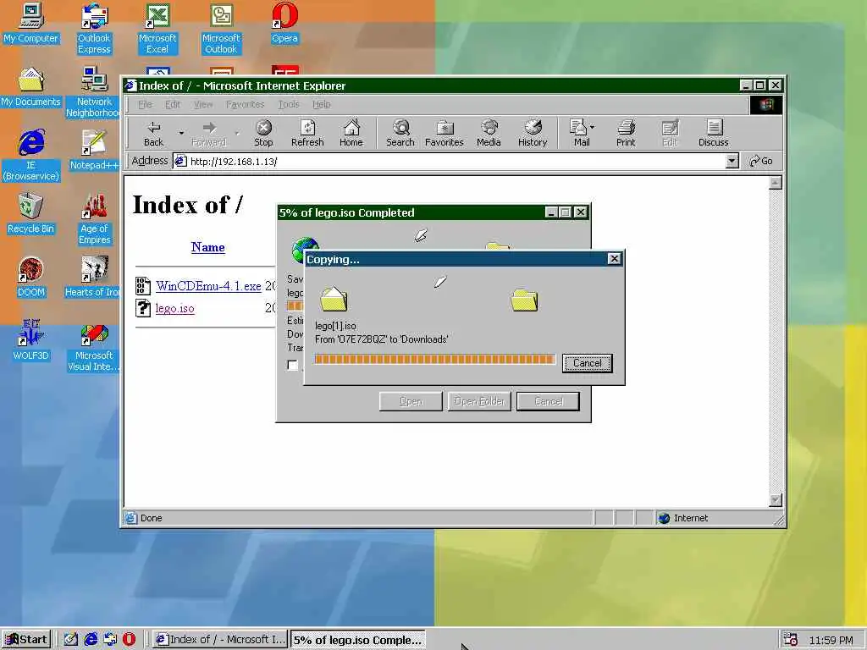This screenshot has width=867, height=650.
Task: Select IE (Browservice) desktop icon
Action: [x=30, y=156]
